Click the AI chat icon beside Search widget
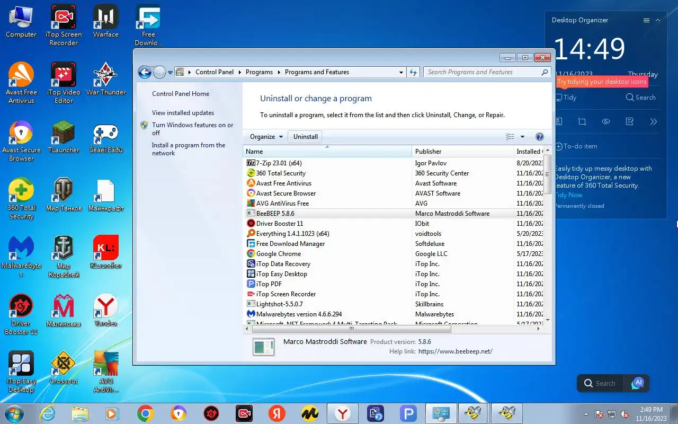 pos(637,383)
